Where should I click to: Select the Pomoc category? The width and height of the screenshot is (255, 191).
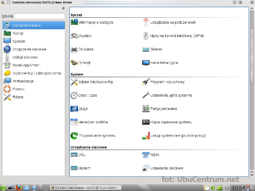34,89
